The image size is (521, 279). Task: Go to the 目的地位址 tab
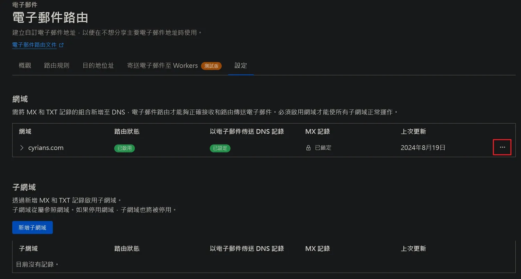(x=98, y=66)
